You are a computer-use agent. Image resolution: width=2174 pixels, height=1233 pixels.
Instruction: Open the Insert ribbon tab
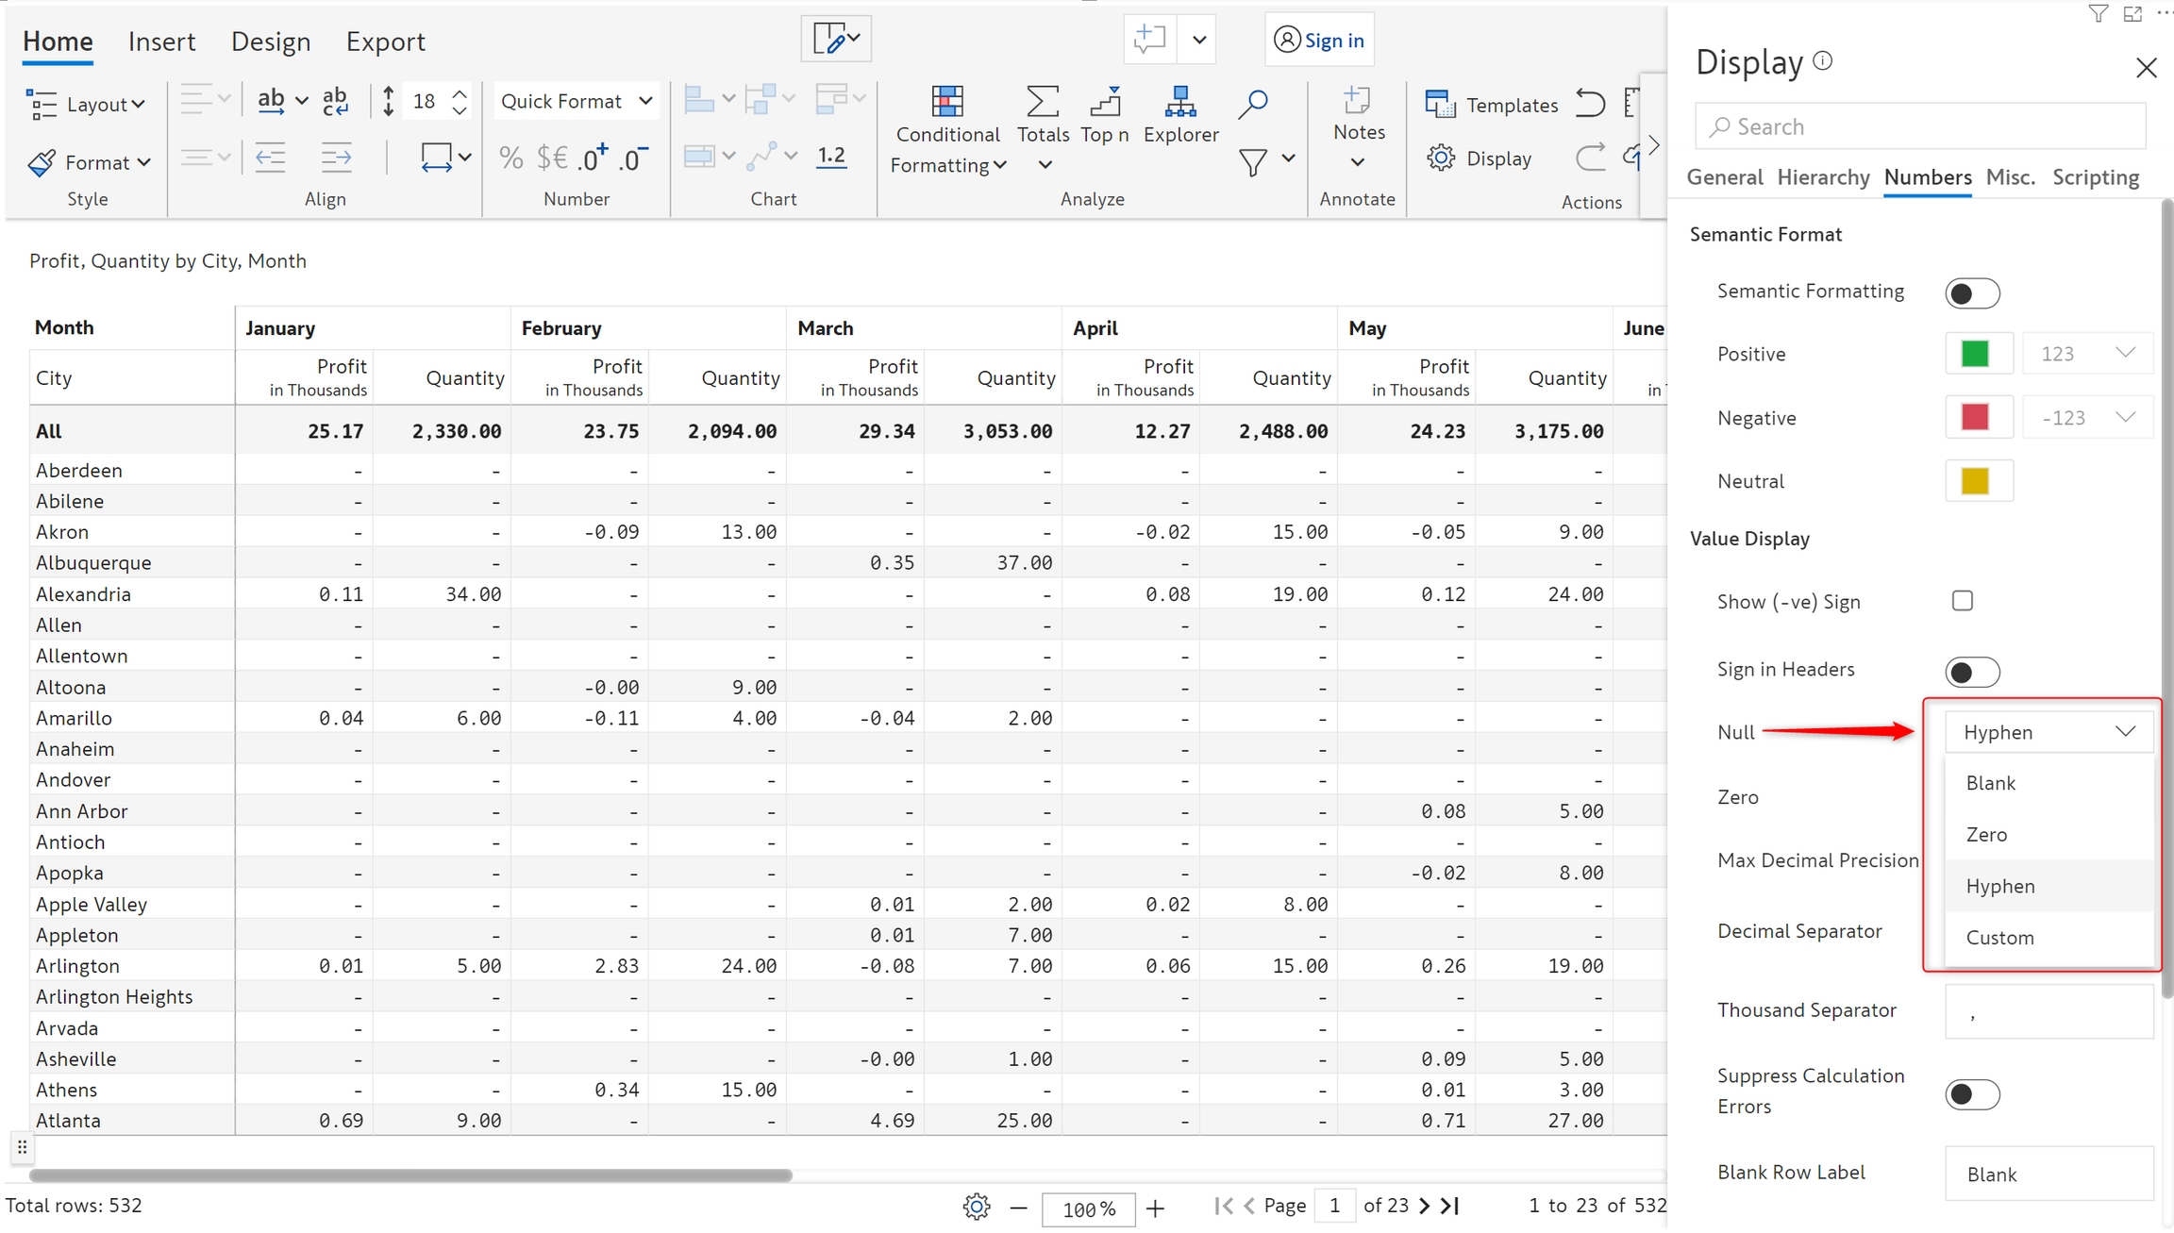click(161, 42)
